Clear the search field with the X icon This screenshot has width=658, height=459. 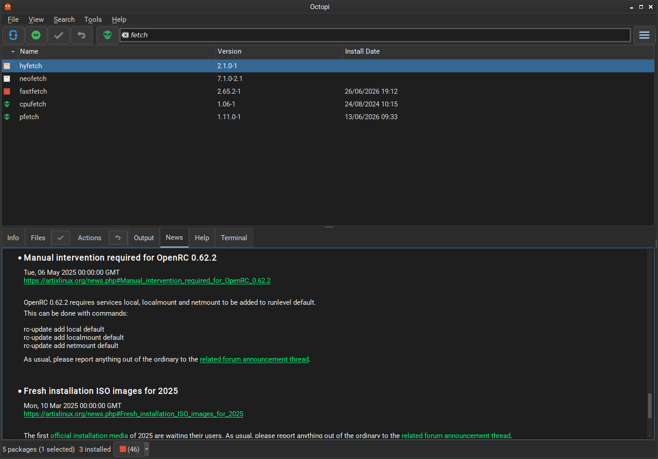[x=125, y=35]
